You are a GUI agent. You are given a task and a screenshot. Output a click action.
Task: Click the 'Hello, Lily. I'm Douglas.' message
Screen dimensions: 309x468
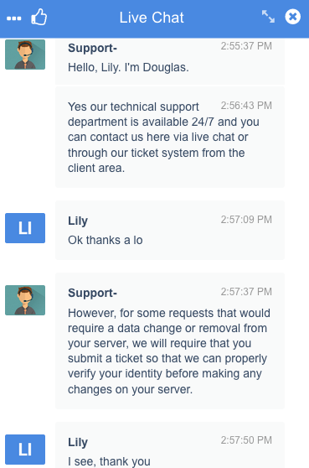128,67
